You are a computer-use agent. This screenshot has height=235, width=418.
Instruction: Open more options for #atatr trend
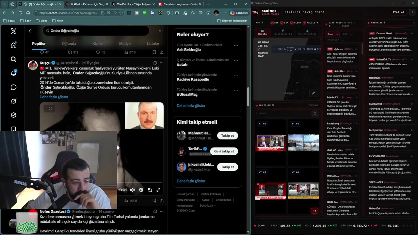236,61
